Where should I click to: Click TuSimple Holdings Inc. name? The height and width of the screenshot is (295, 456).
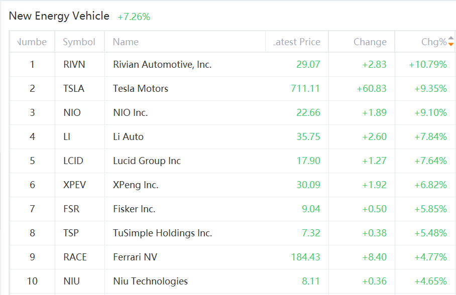coord(162,233)
